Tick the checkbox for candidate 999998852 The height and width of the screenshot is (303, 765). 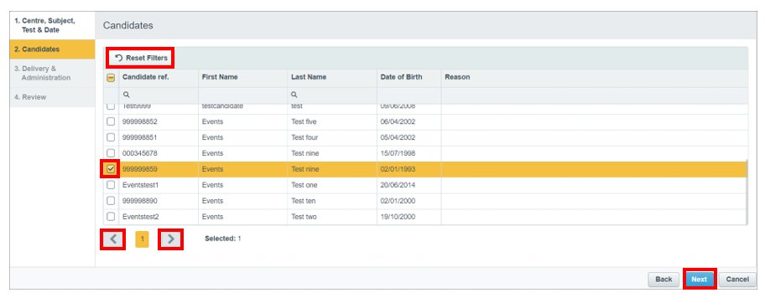(x=111, y=121)
